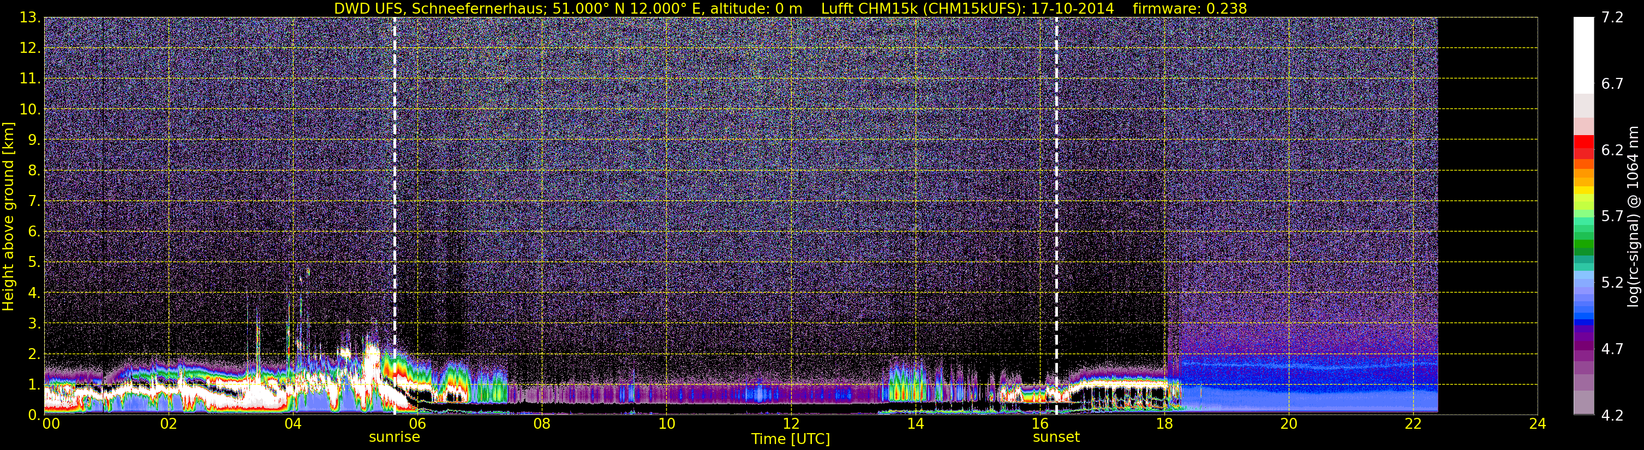Click the '7.' height tick label

34,202
